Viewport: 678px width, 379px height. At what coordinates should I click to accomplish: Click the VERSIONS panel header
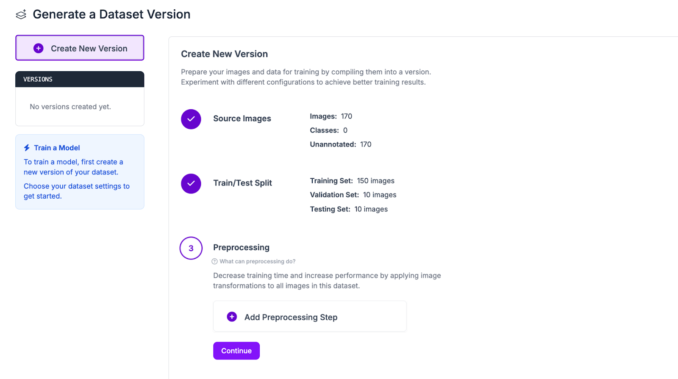point(80,79)
